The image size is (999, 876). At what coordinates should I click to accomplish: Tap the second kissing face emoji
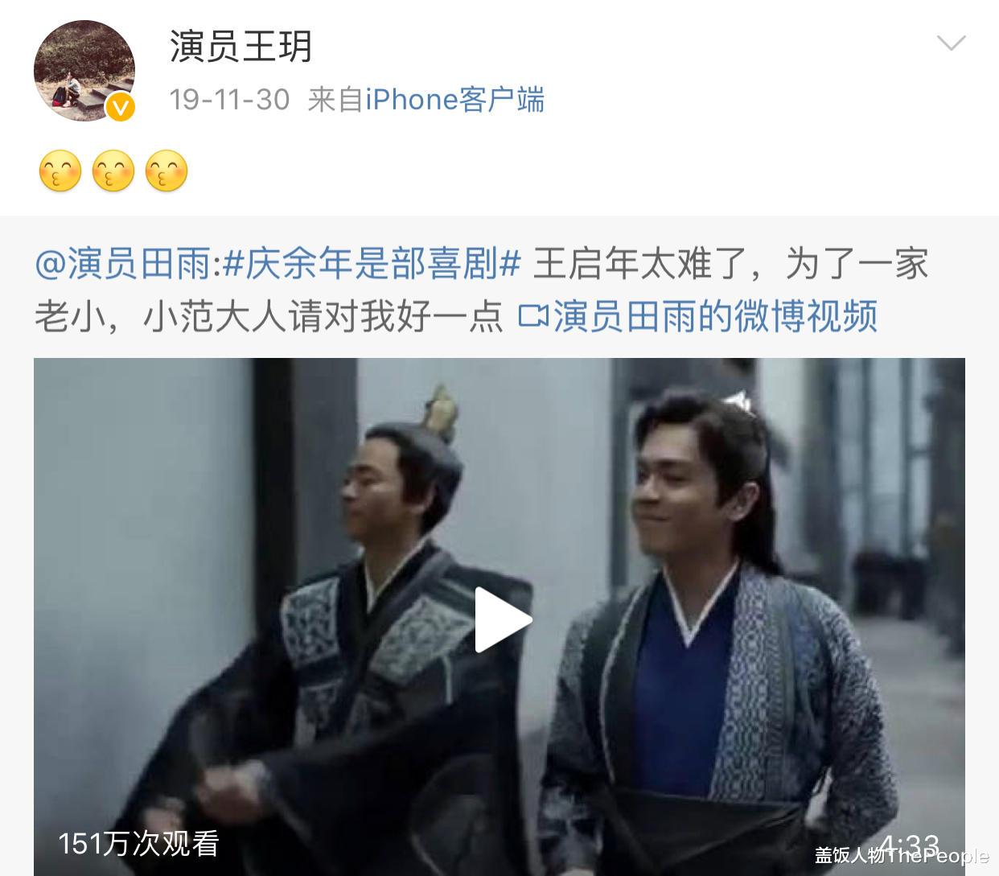point(113,171)
